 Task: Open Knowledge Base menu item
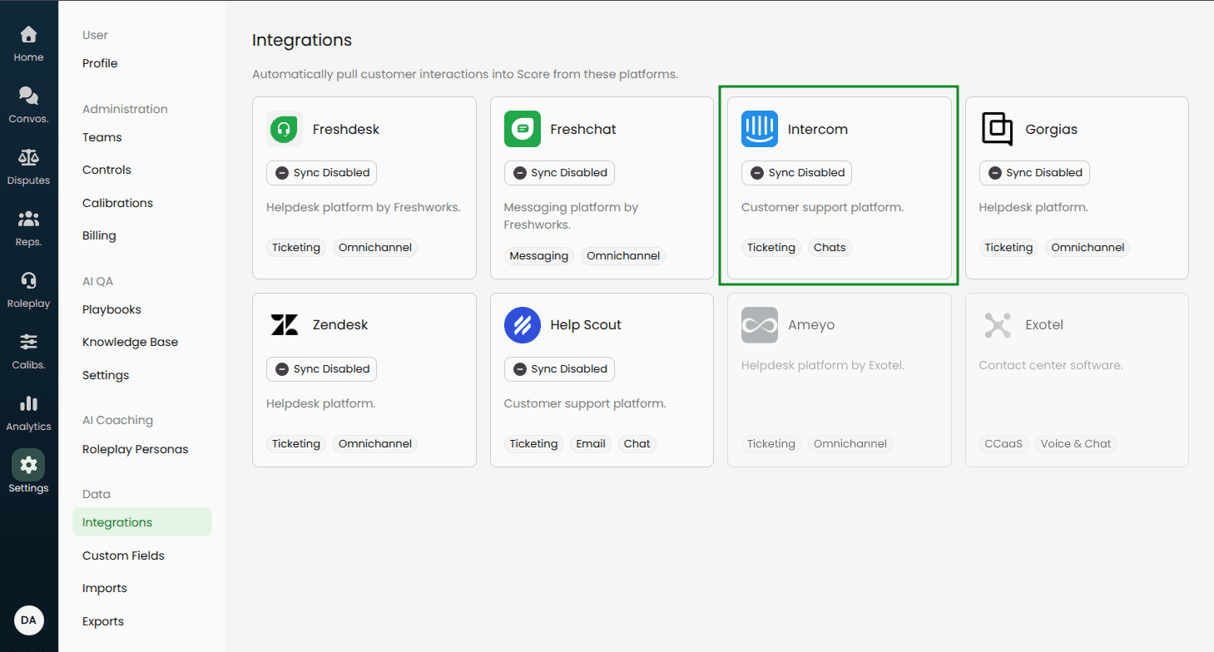point(130,342)
